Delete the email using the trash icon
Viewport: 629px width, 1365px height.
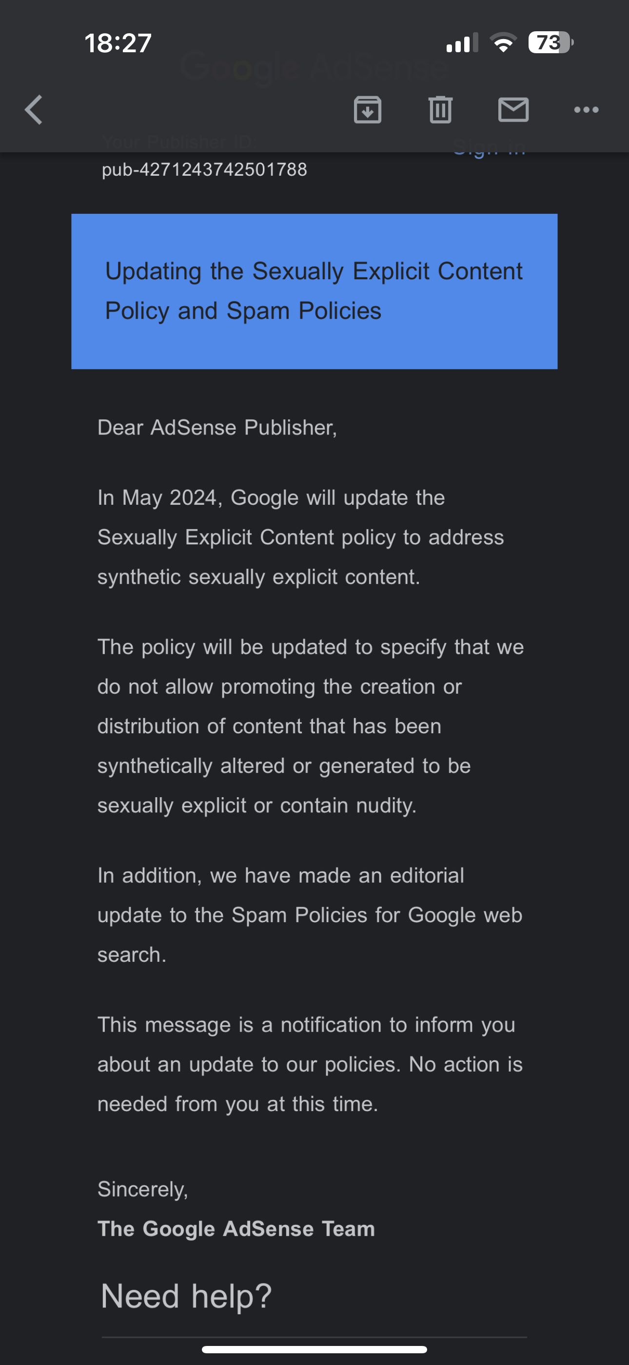(x=440, y=110)
